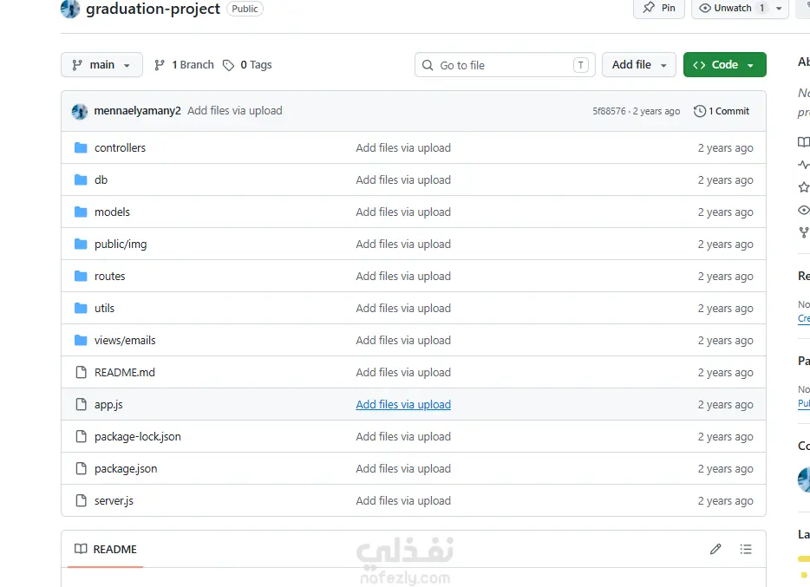Open the views/emails folder

[x=125, y=340]
